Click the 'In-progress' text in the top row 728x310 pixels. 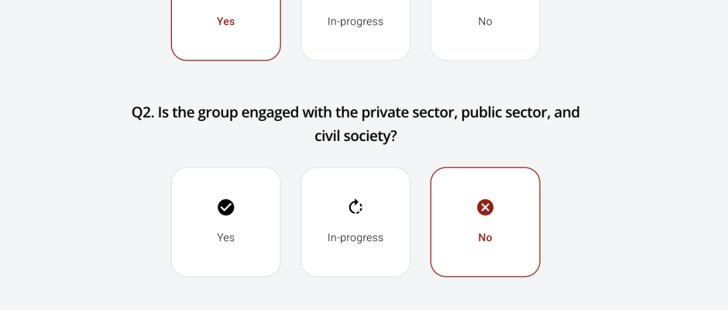(x=355, y=22)
